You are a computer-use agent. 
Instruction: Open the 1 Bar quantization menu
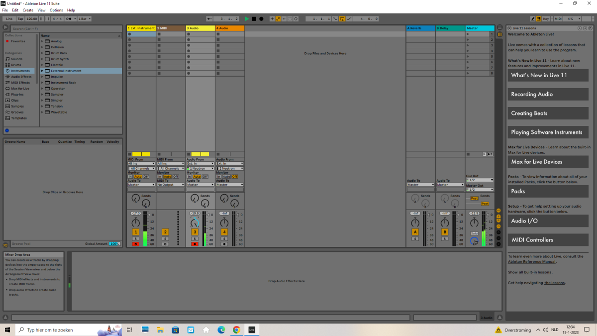[85, 18]
